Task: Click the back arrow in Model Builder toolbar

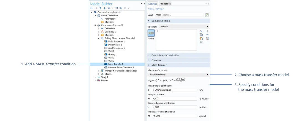Action: 92,8
